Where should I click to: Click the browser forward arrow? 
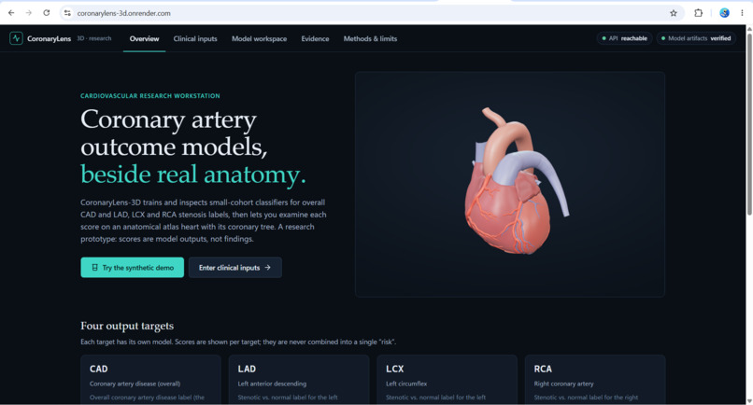29,13
